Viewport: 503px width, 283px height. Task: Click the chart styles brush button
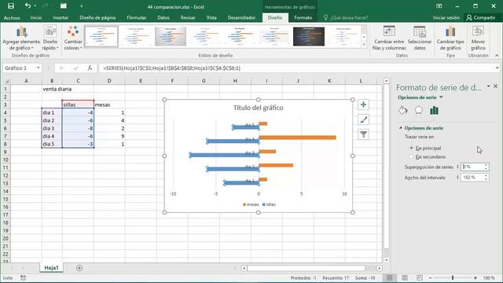tap(363, 119)
